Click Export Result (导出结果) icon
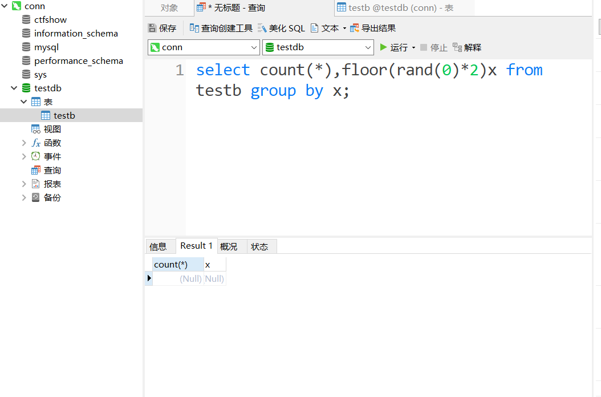The height and width of the screenshot is (397, 601). tap(355, 28)
